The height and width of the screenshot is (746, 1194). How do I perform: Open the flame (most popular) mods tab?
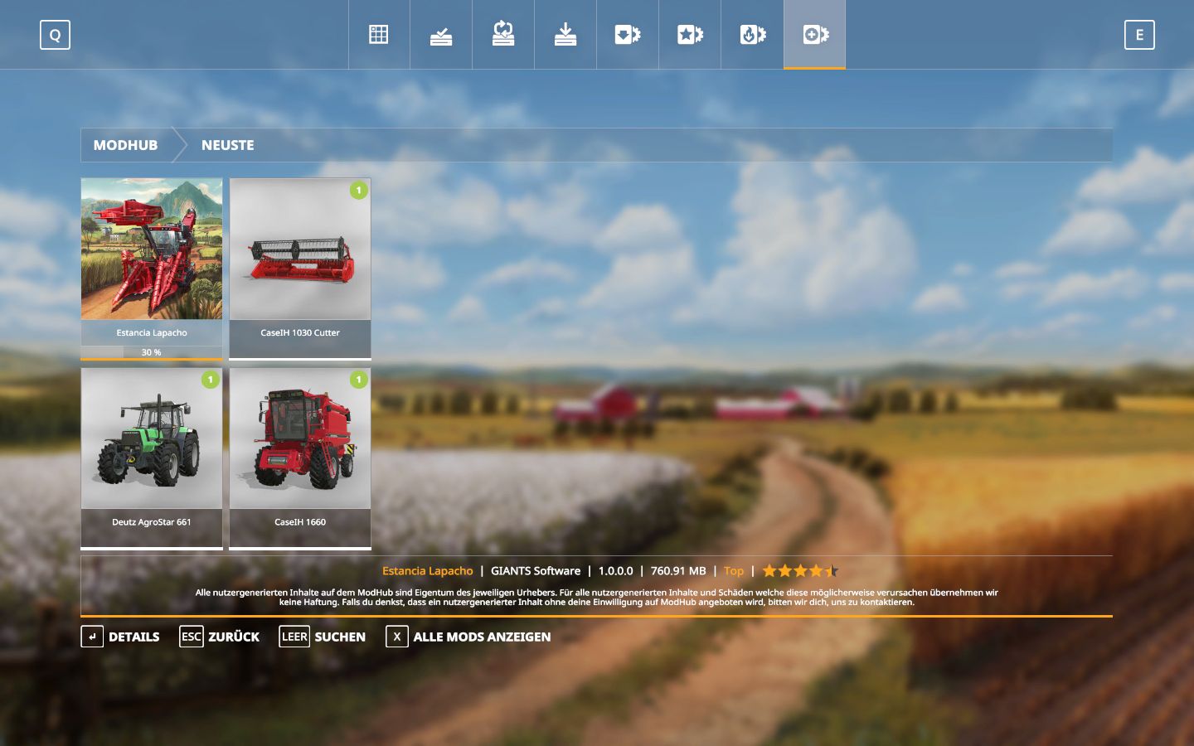(x=752, y=34)
